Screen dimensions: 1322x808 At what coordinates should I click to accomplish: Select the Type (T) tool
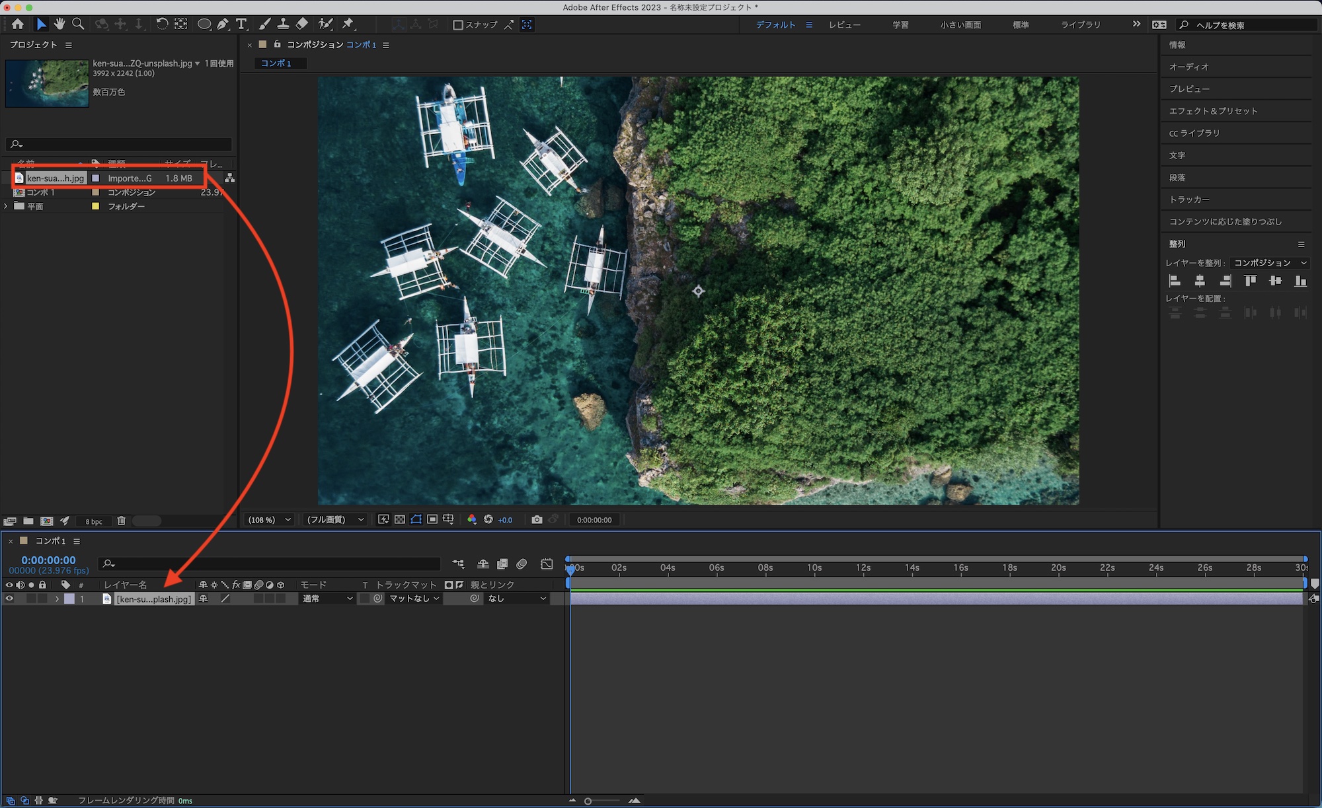[x=241, y=24]
